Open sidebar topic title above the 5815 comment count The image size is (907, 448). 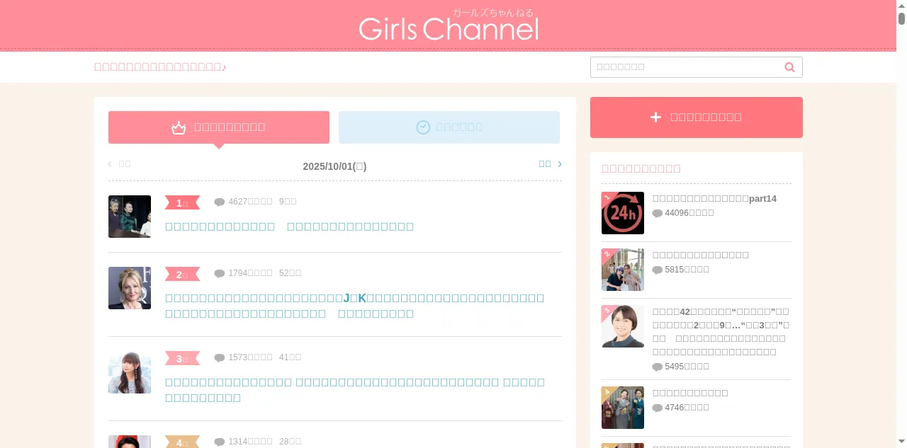point(700,255)
